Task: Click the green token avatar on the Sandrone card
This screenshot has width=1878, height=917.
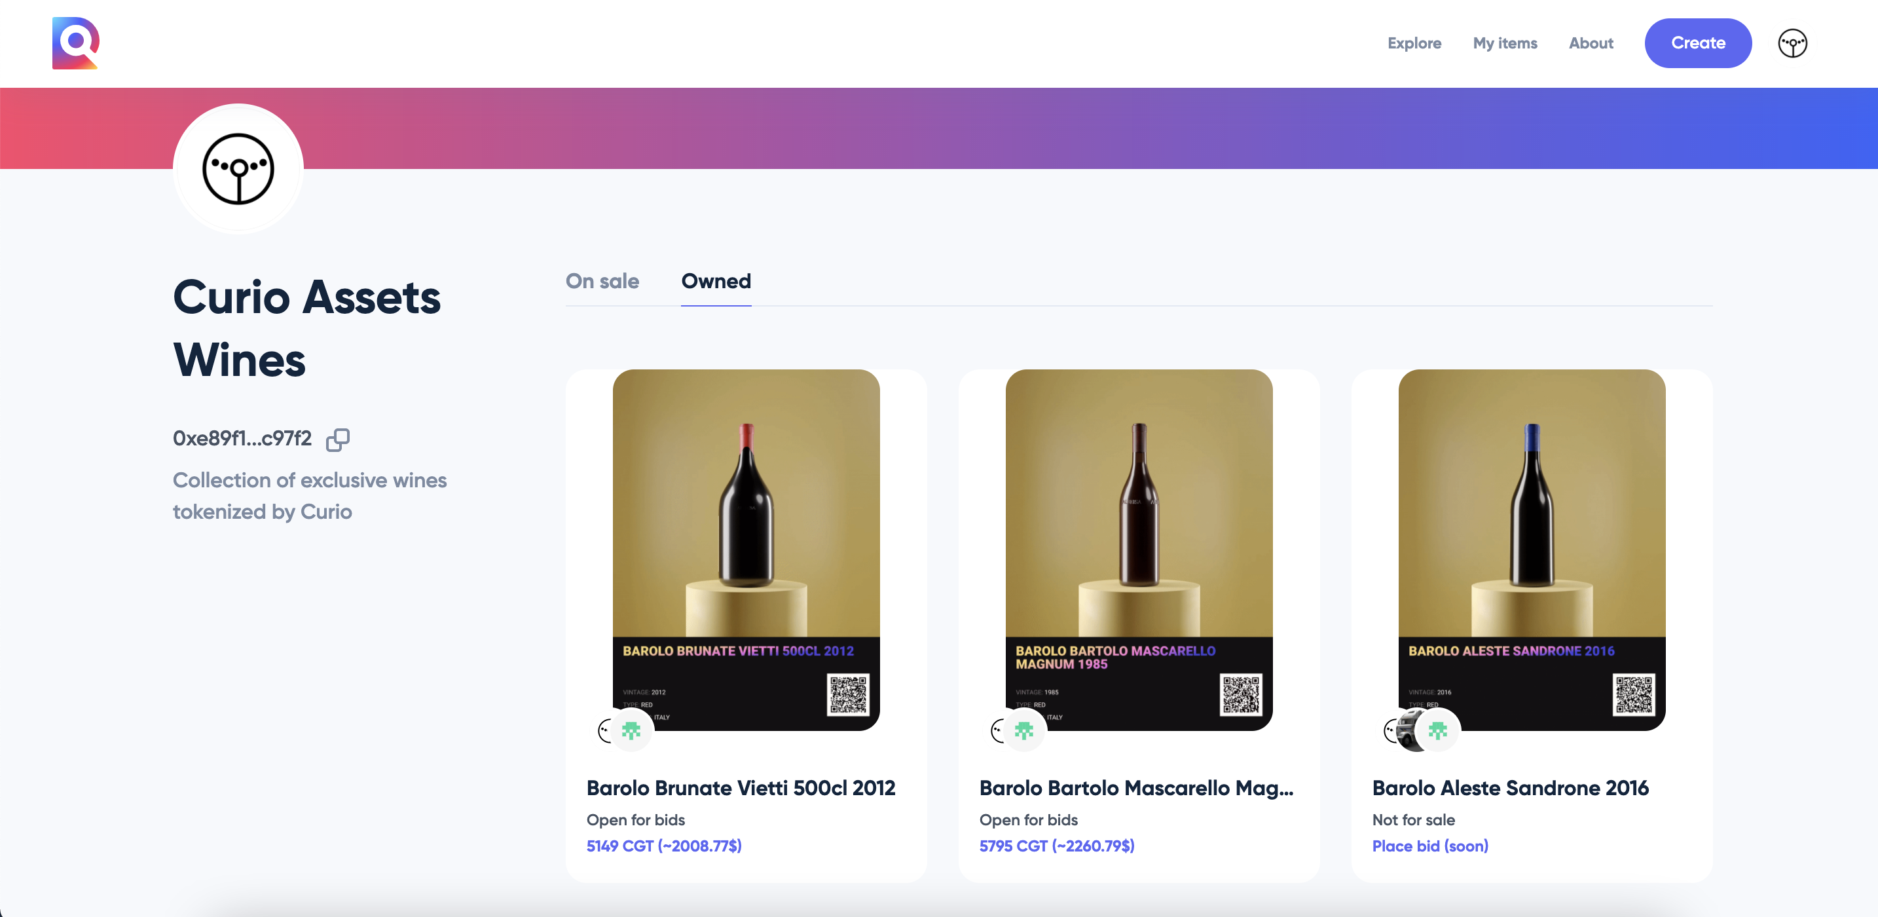Action: [x=1439, y=730]
